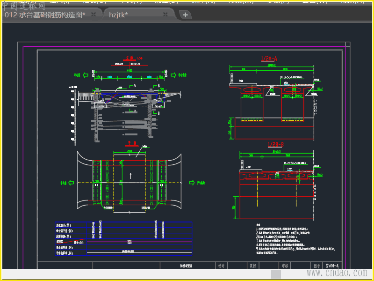Click the plus icon for new tab

click(x=186, y=15)
